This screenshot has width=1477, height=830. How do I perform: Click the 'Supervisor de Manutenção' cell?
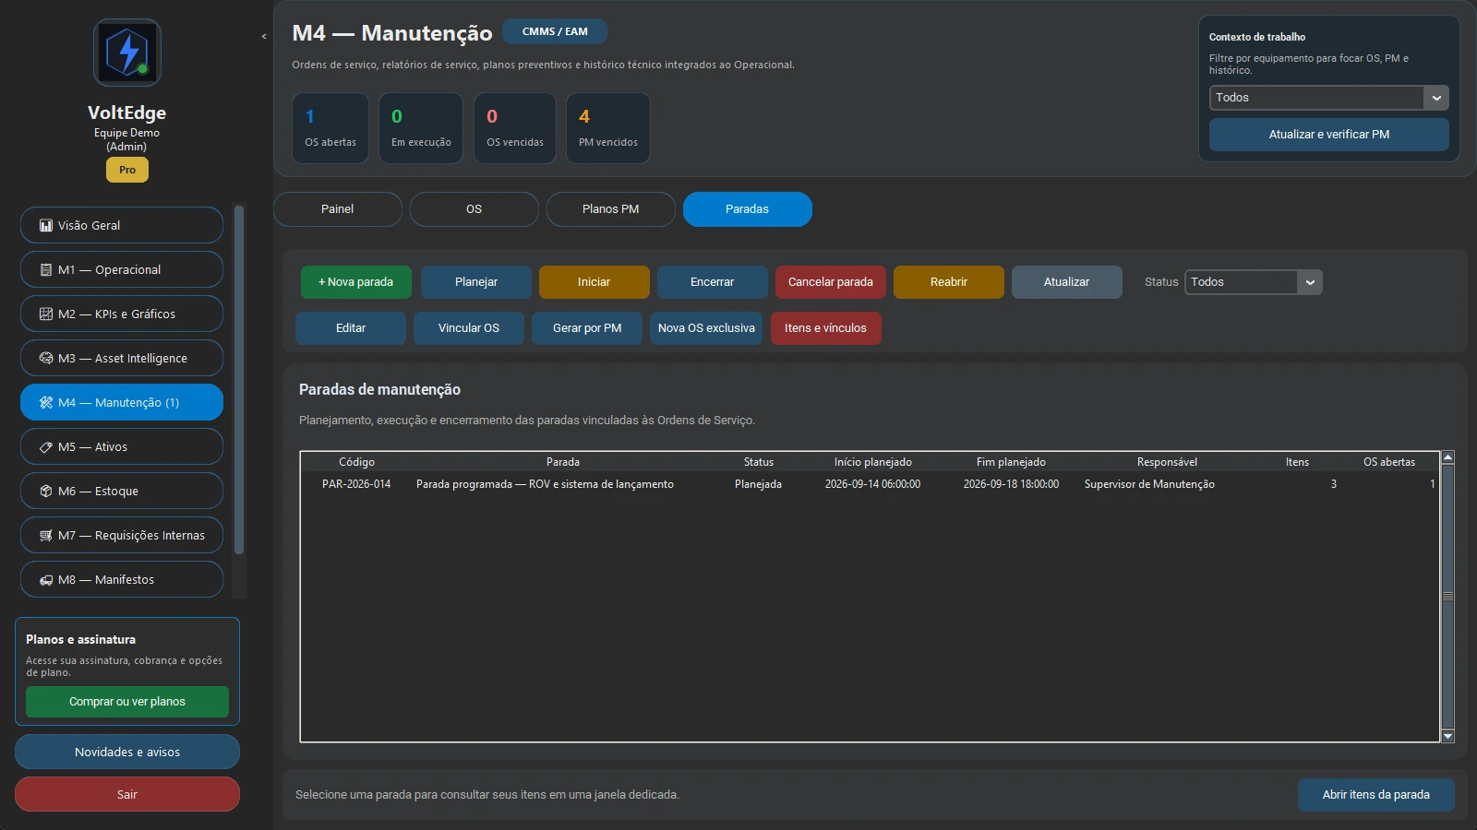click(x=1149, y=484)
